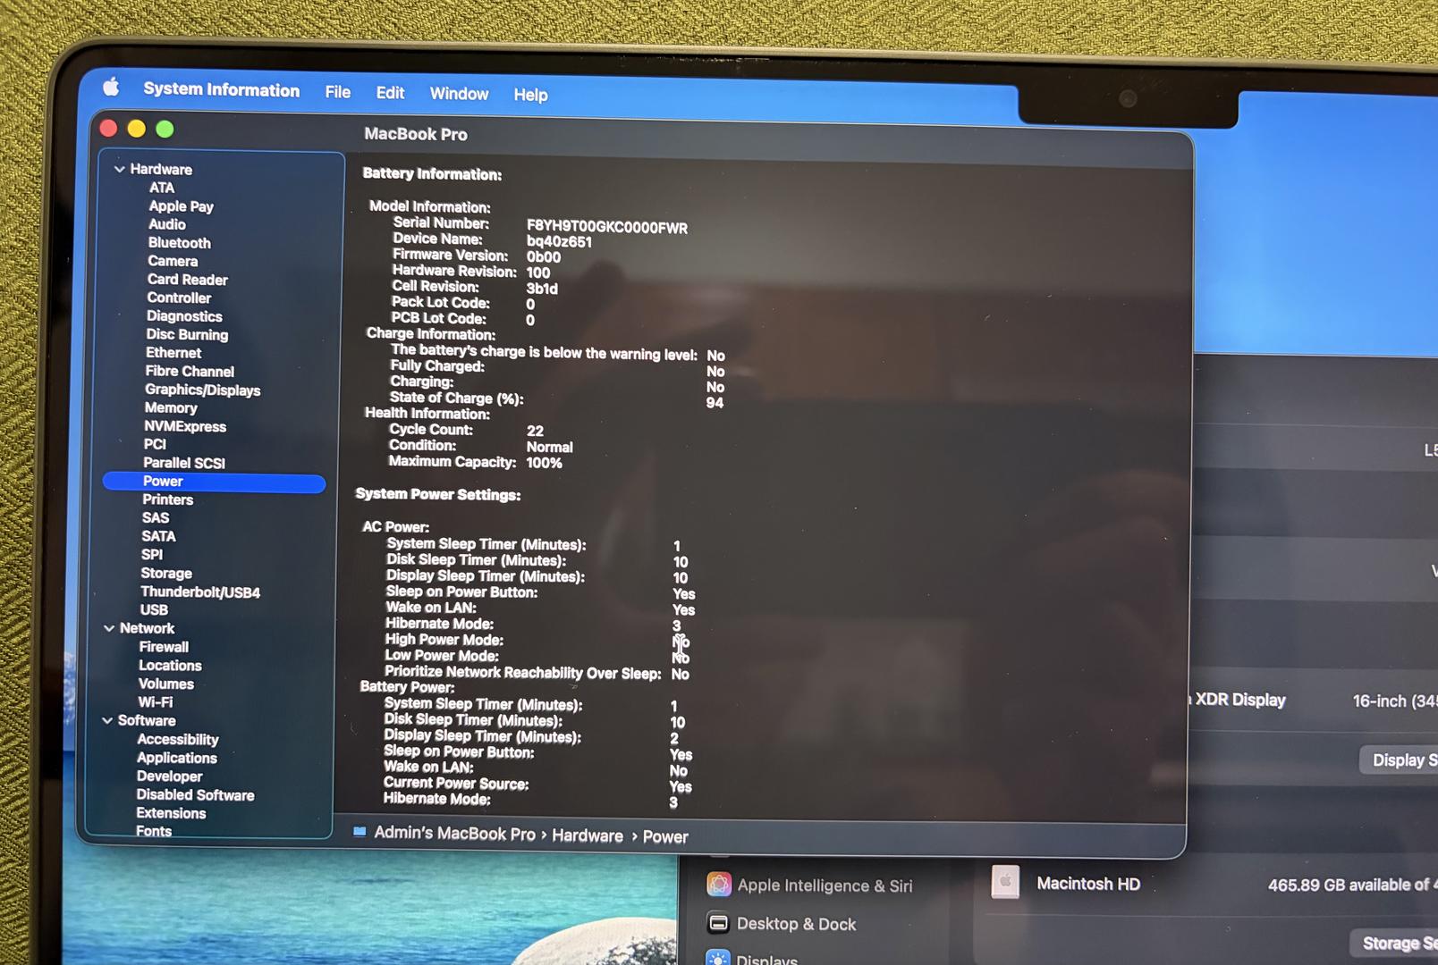Image resolution: width=1438 pixels, height=965 pixels.
Task: Select Wi-Fi under Network
Action: click(155, 702)
